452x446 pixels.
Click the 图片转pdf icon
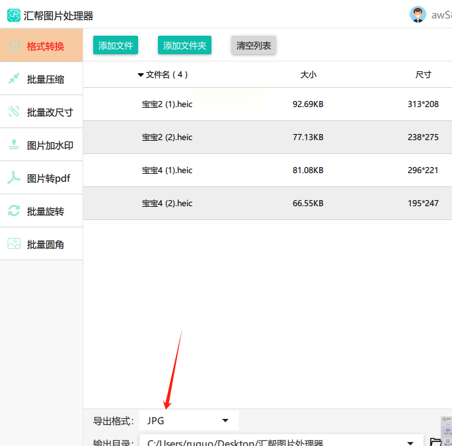pos(14,178)
